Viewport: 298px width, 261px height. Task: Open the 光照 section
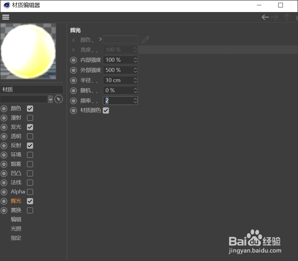[16, 229]
